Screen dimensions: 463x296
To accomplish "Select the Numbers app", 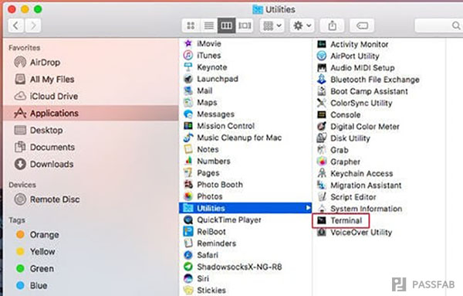I will 207,162.
